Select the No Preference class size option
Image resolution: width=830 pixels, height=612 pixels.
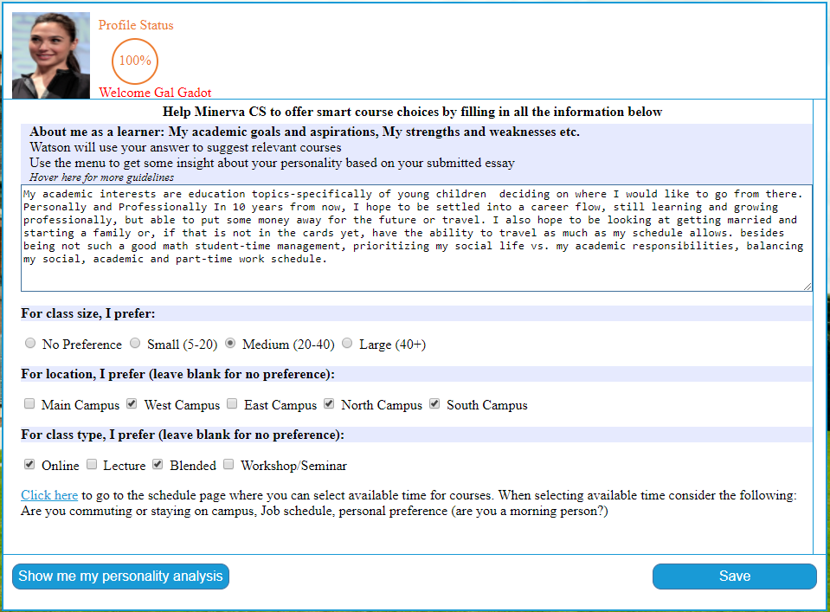[30, 344]
